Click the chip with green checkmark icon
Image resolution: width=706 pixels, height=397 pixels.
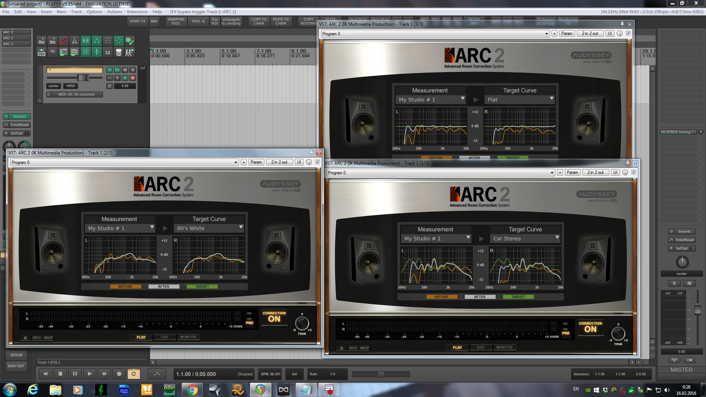tap(130, 41)
